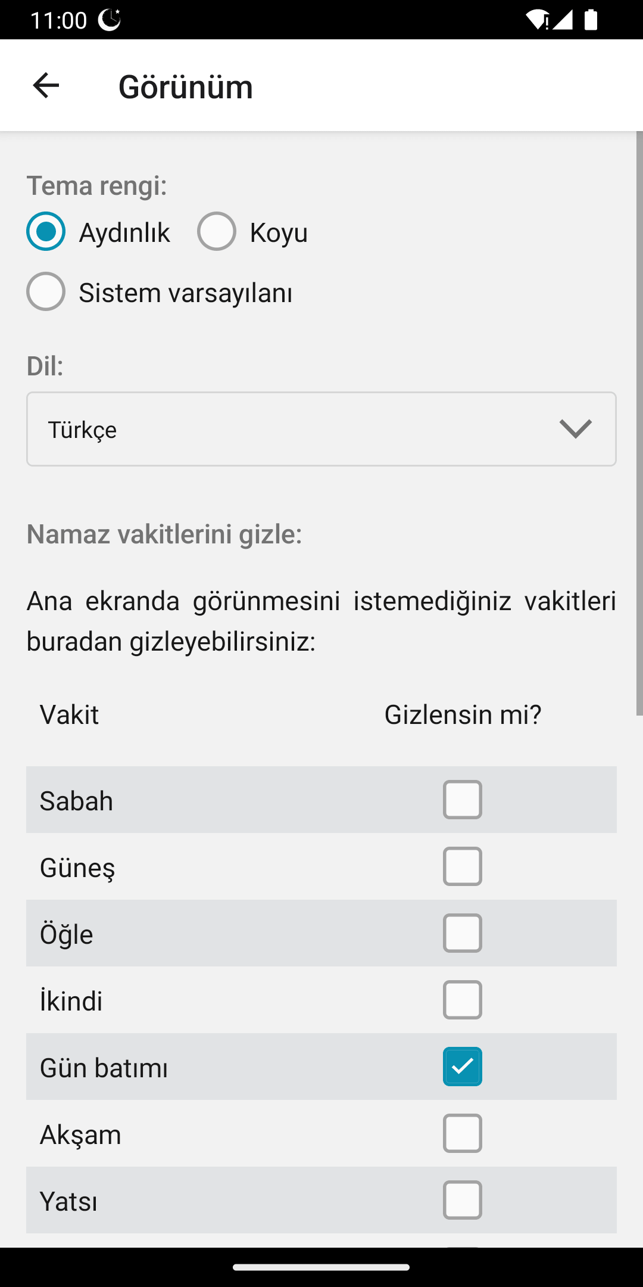The image size is (643, 1287).
Task: Hide the Sabah prayer time
Action: click(462, 800)
